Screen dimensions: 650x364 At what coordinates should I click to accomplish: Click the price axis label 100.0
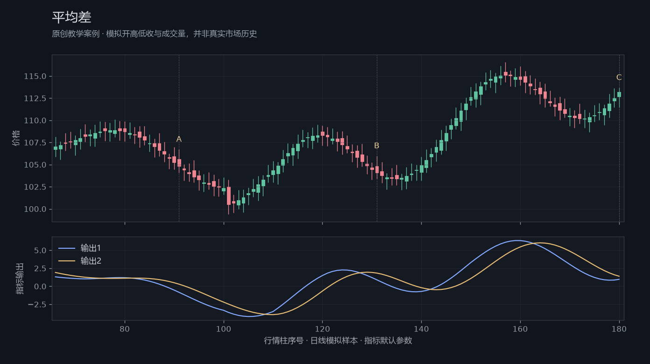tap(35, 209)
